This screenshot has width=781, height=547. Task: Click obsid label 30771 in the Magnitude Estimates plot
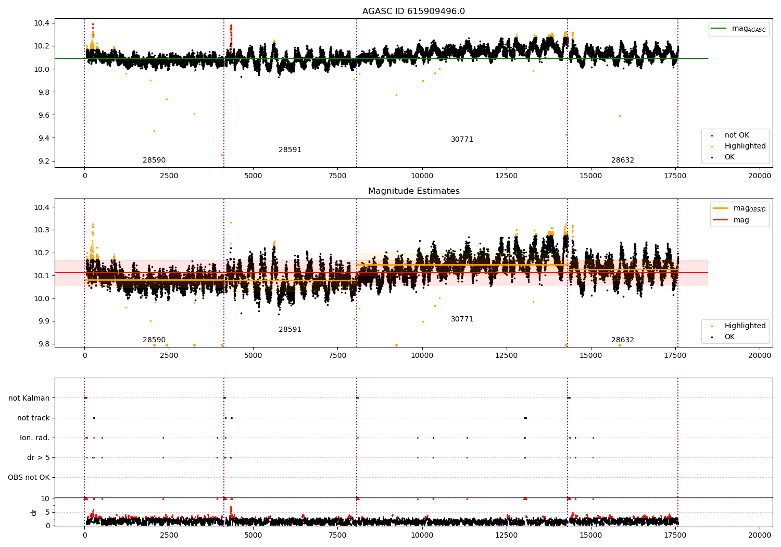click(x=462, y=319)
